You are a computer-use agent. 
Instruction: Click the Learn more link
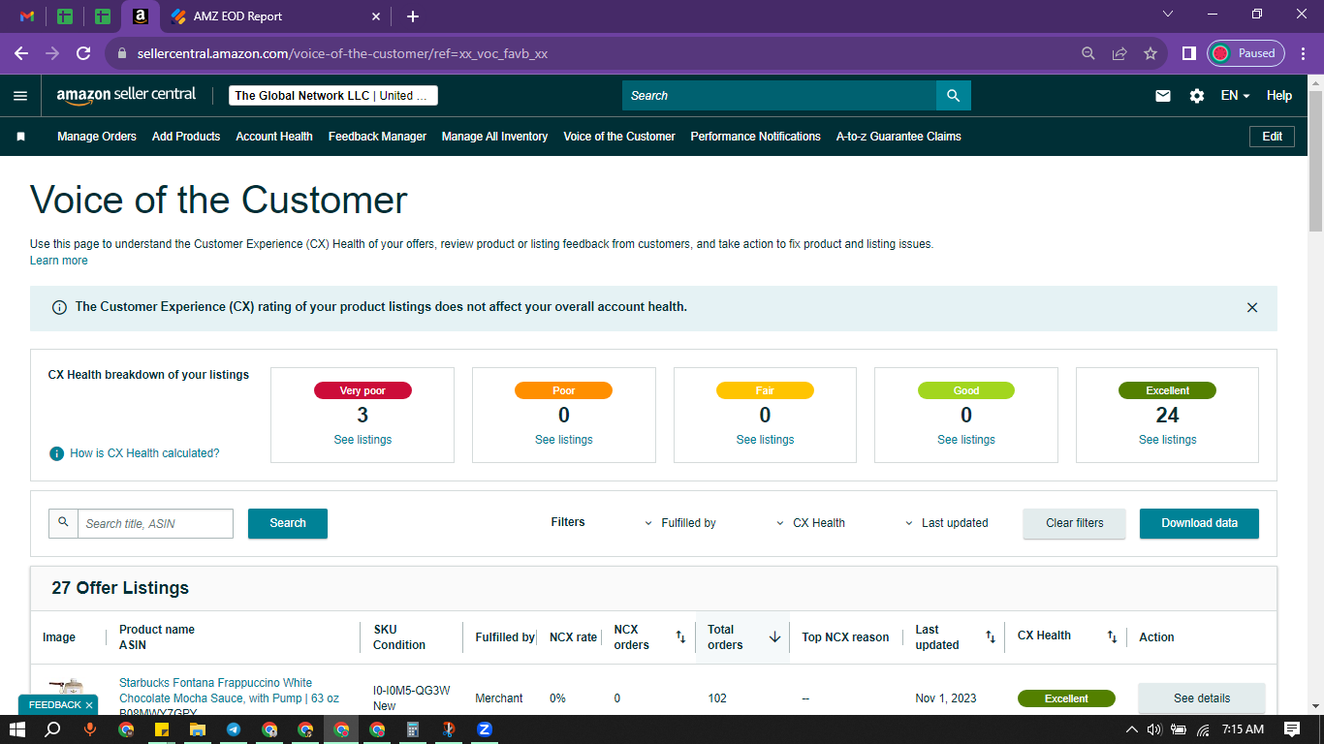click(59, 261)
